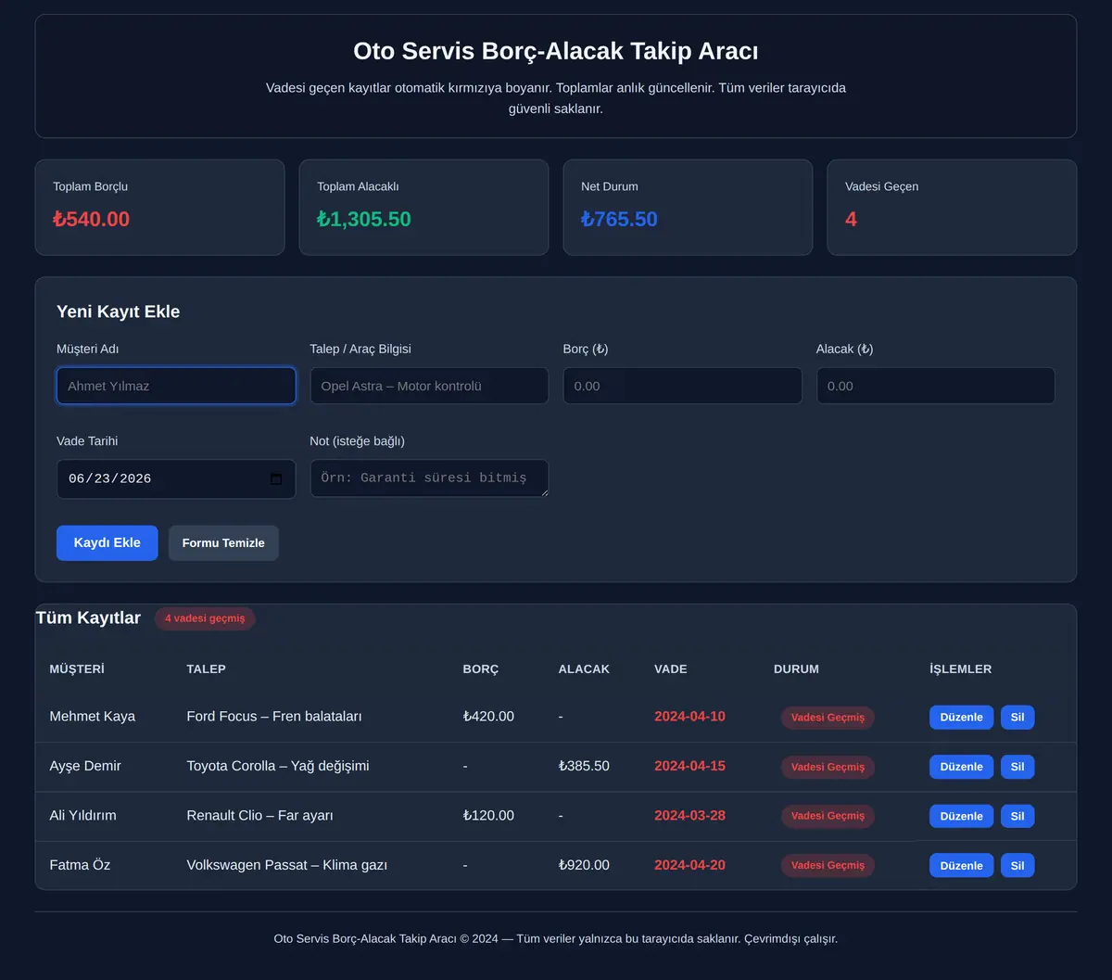Viewport: 1112px width, 980px height.
Task: Remove Ayşe Demir's row using Sil
Action: point(1017,767)
